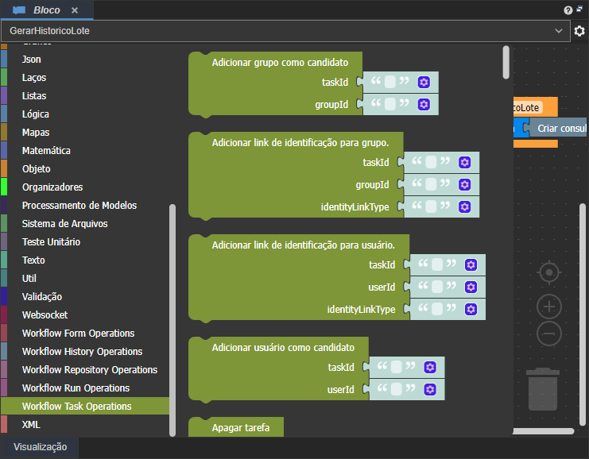Open userId gear in Adicionar usuário como candidato
The height and width of the screenshot is (459, 589).
[x=430, y=390]
